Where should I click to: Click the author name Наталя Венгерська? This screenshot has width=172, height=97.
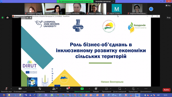pyautogui.click(x=112, y=82)
